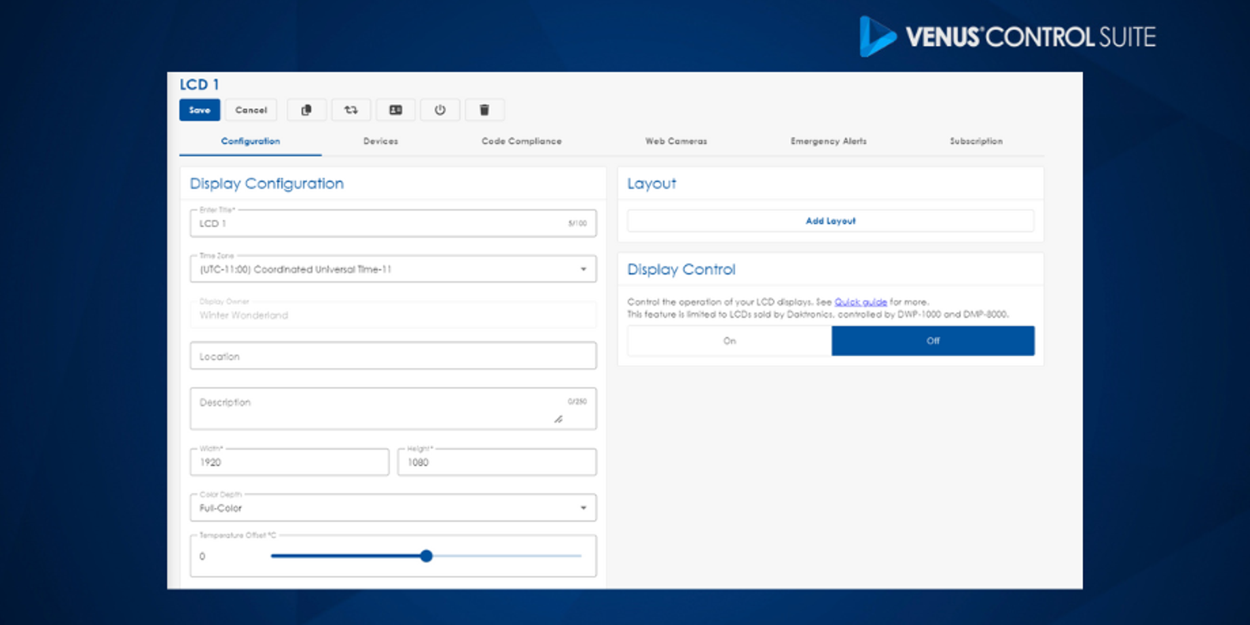Click the ID card toolbar icon
Screen dimensions: 1250x625
pos(395,110)
